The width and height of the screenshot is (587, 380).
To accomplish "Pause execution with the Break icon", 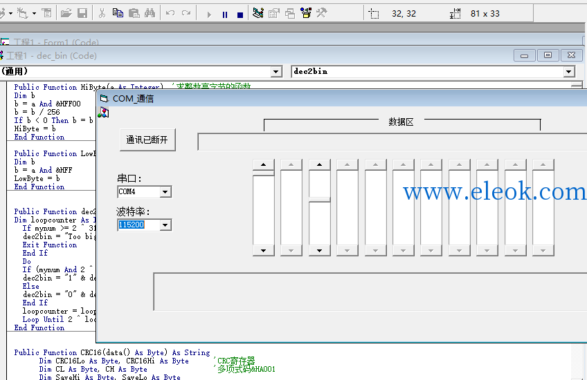I will (x=224, y=15).
